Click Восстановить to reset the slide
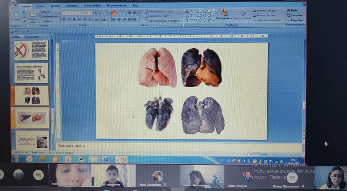This screenshot has height=191, width=347. click(x=49, y=17)
